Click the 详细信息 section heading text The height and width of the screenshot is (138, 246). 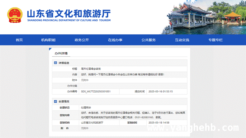[x=64, y=63]
